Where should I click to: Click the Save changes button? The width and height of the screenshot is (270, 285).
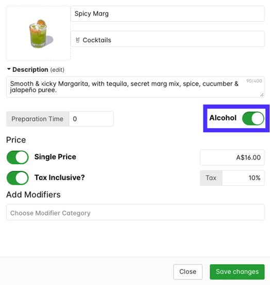click(237, 272)
